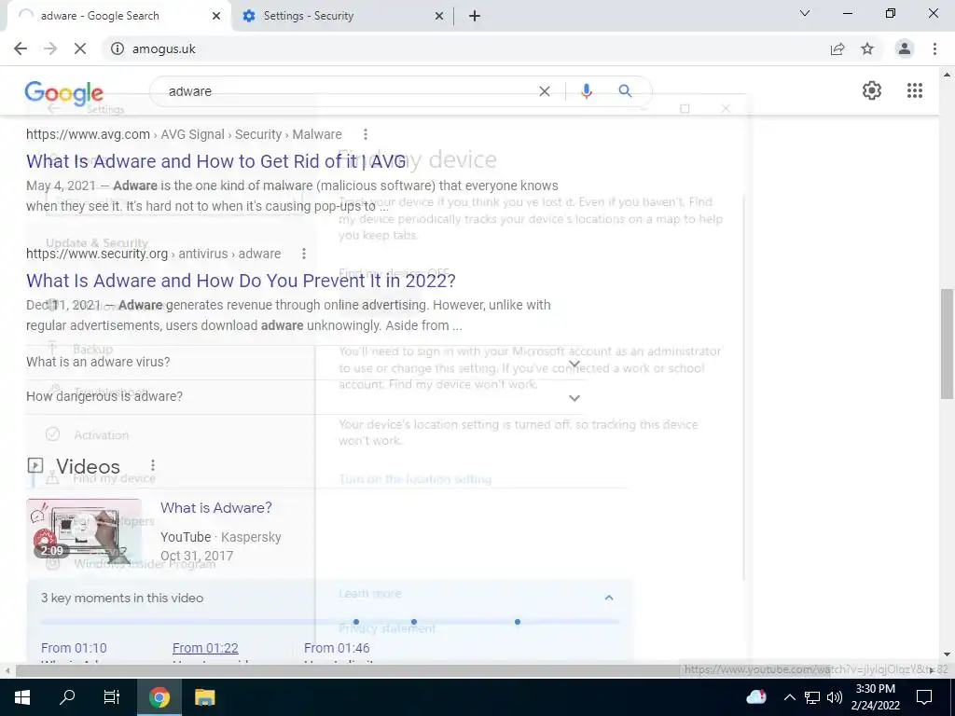Share this page from the address bar
The image size is (955, 716).
[x=837, y=48]
